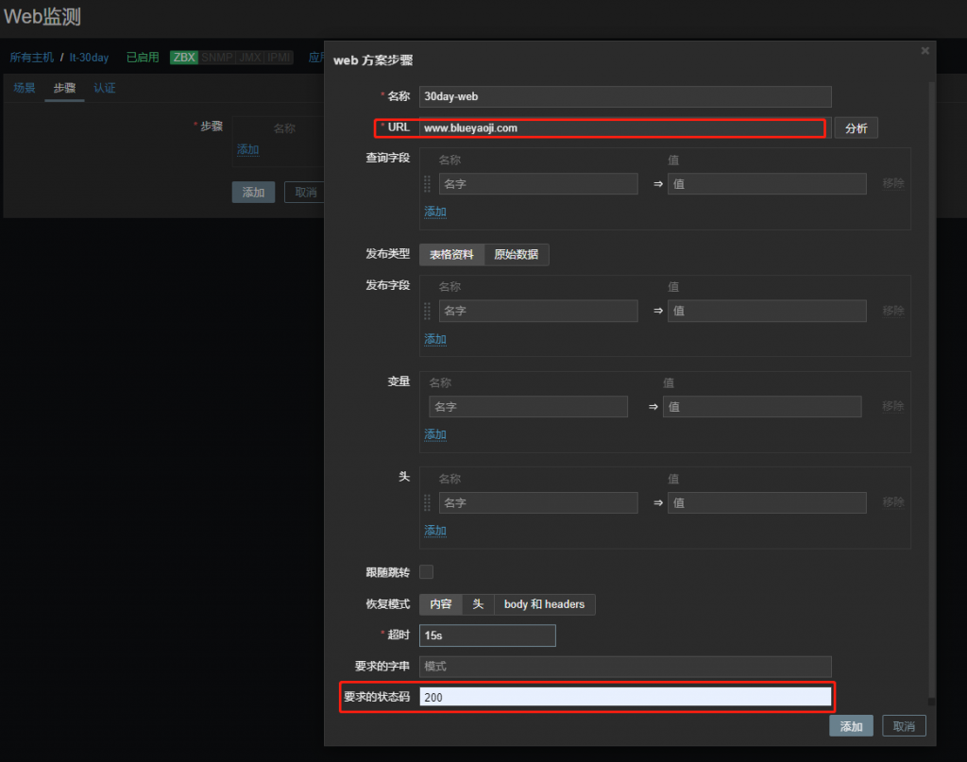The height and width of the screenshot is (762, 967).
Task: Grab the query fields row drag handle
Action: [x=427, y=184]
